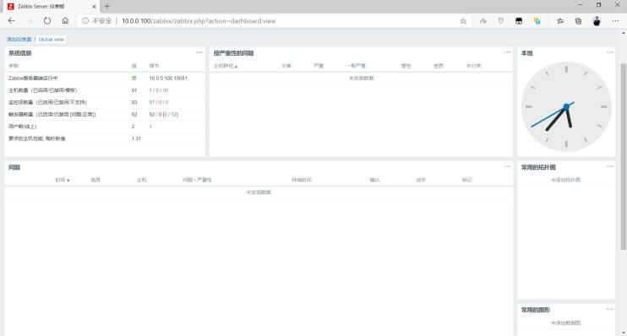Sort problems by time column header

coord(63,180)
